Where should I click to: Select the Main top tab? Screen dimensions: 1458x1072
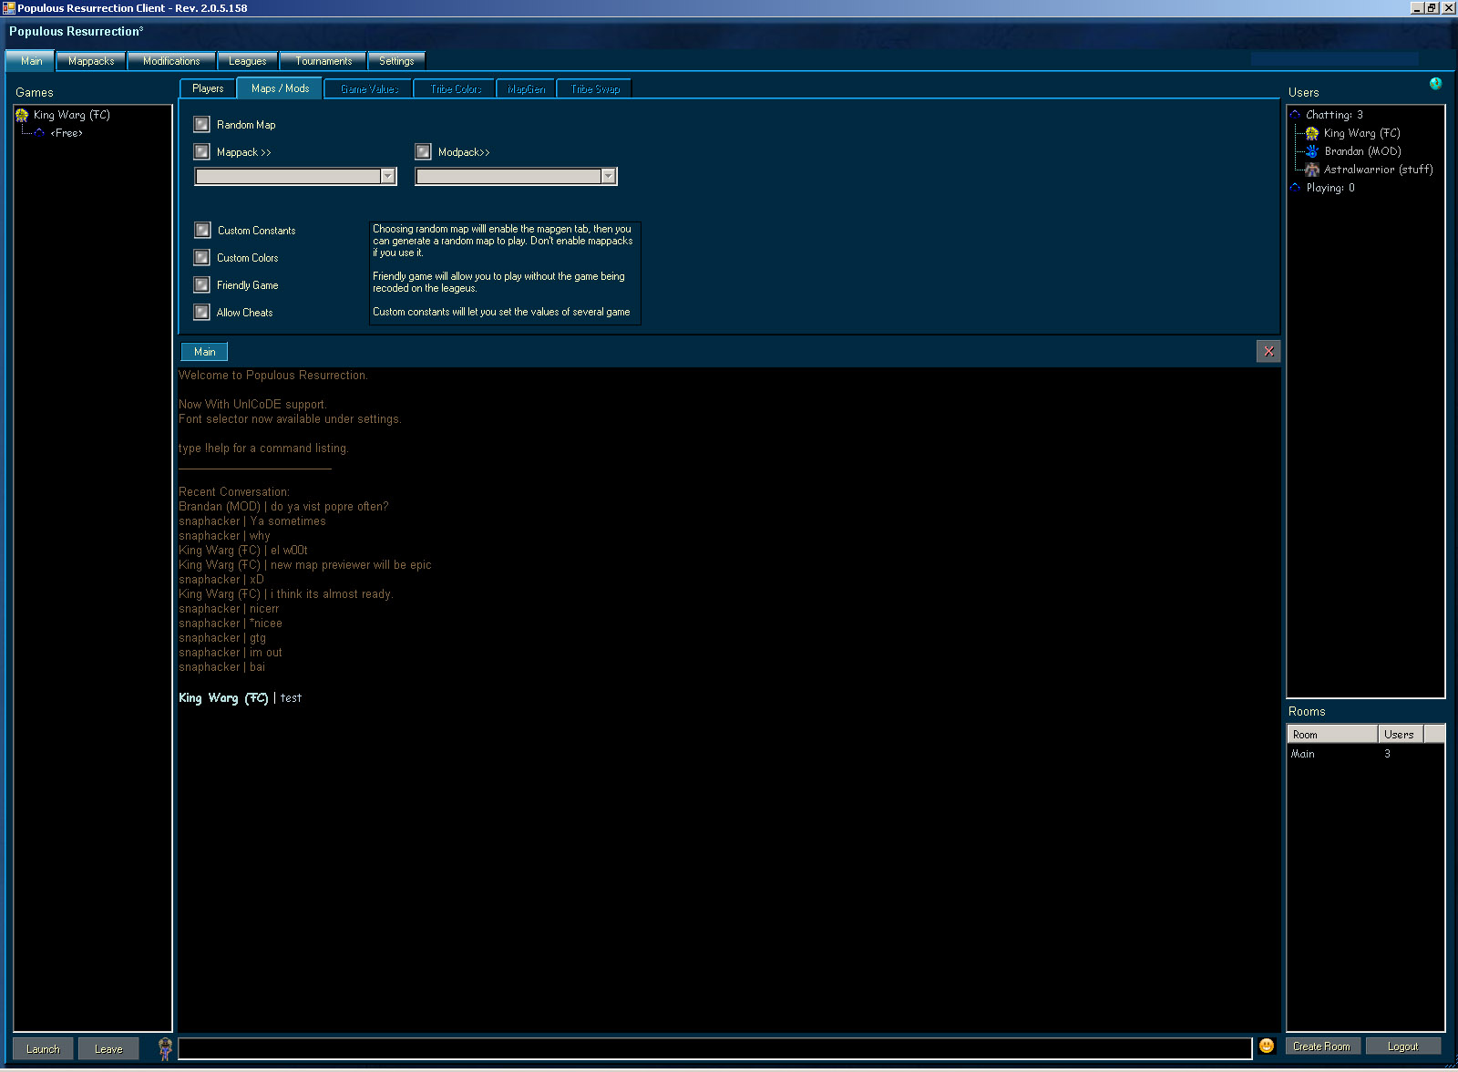click(x=31, y=61)
